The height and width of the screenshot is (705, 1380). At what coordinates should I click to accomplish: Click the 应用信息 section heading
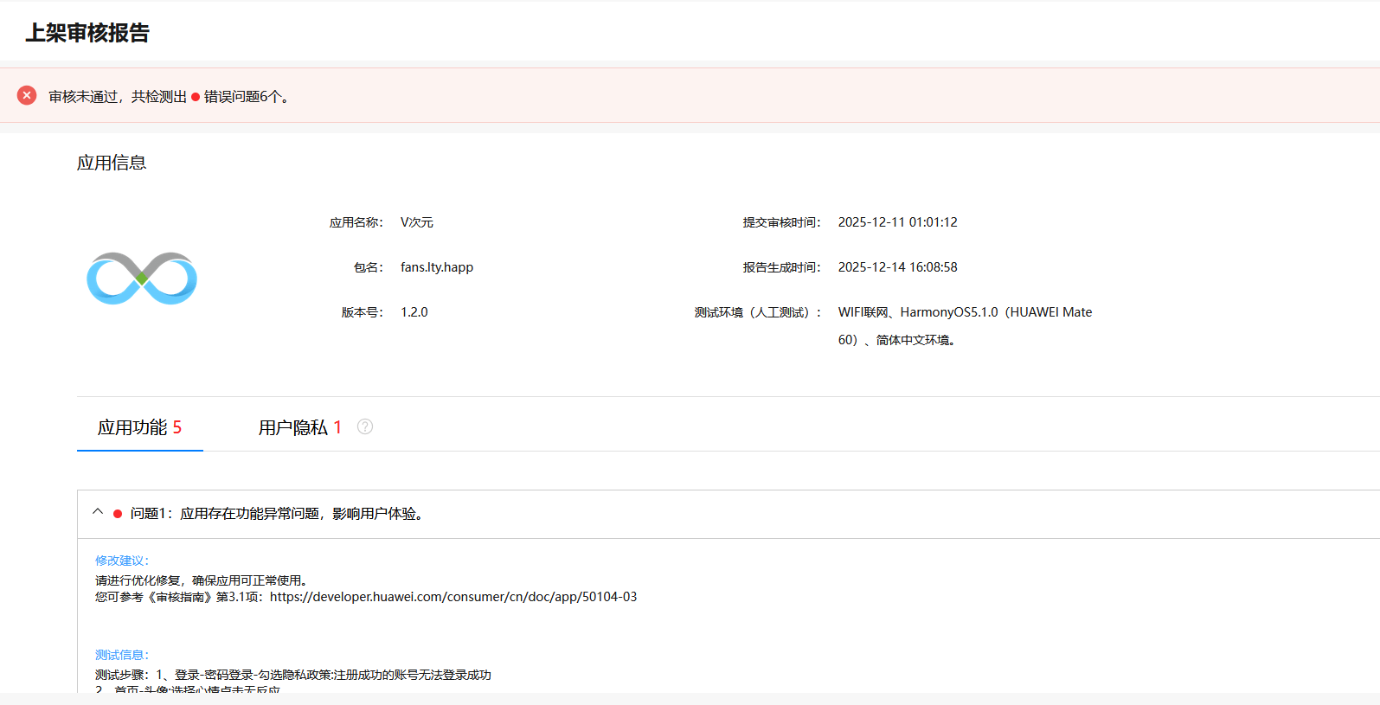112,163
